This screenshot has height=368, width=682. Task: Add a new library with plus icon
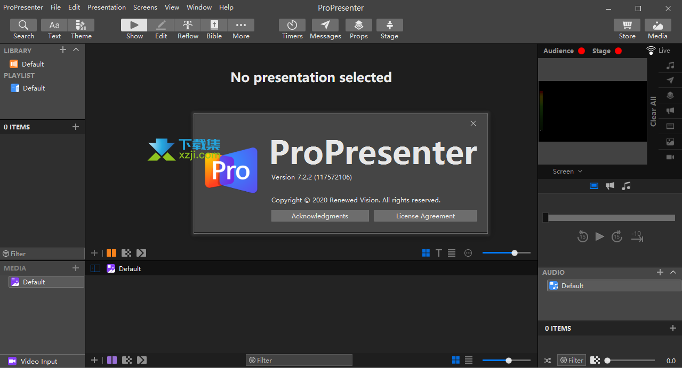tap(63, 50)
